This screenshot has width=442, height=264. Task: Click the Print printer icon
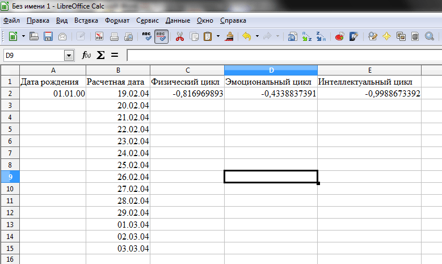(114, 36)
